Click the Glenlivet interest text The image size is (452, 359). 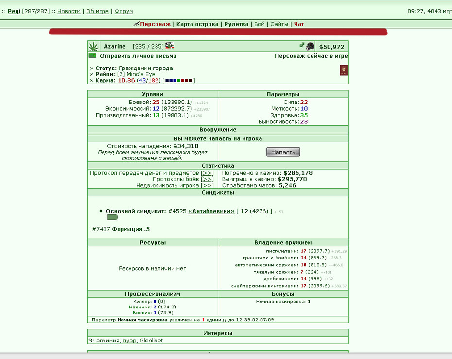151,341
